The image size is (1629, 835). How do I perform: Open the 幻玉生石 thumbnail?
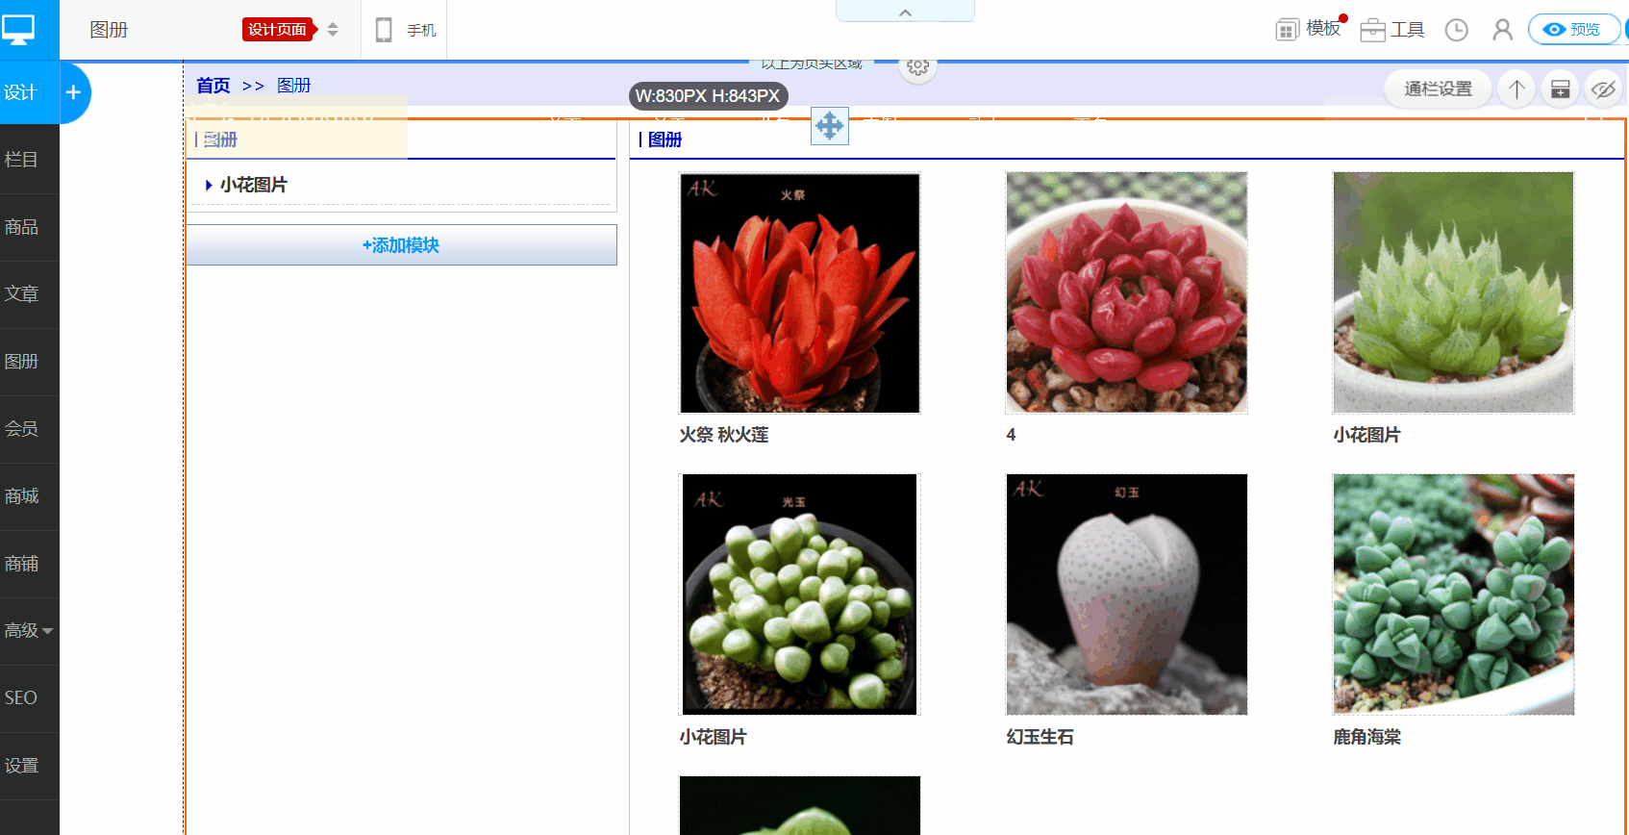pos(1126,595)
